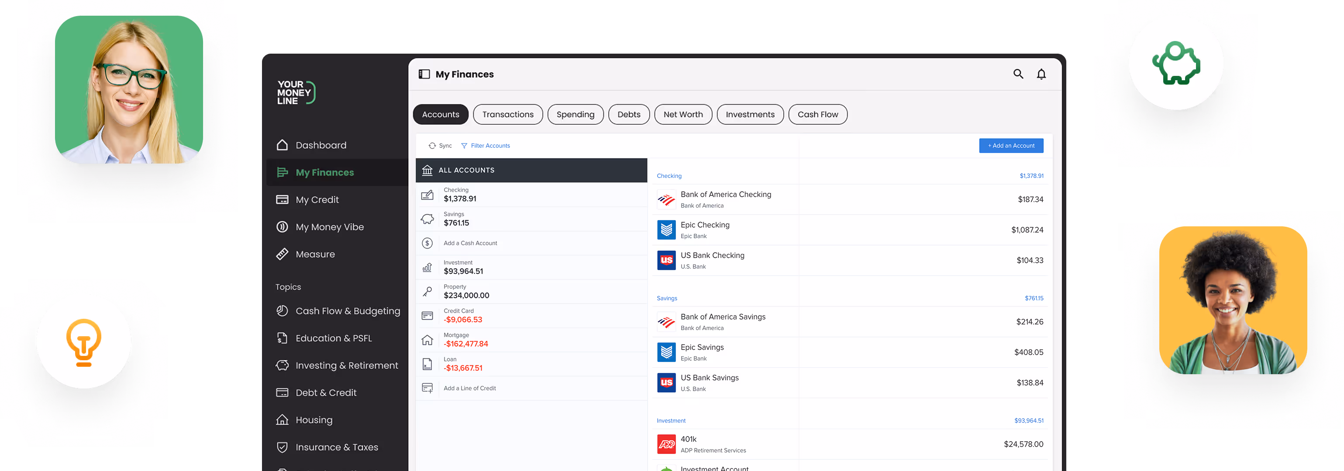Image resolution: width=1344 pixels, height=471 pixels.
Task: Click Add a Cash Account
Action: click(x=470, y=243)
